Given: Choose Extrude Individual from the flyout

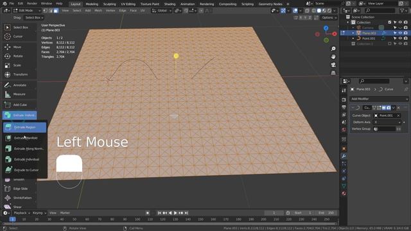Looking at the screenshot, I should point(24,159).
